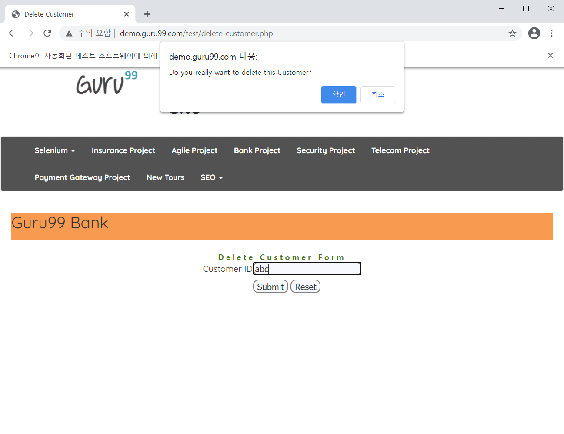Go back using the browser back arrow
The height and width of the screenshot is (434, 564).
click(x=12, y=33)
